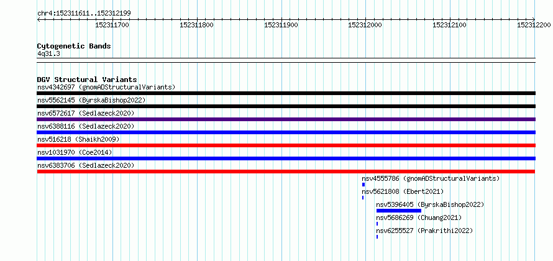The width and height of the screenshot is (553, 261).
Task: Open the nsv6572617 Sedlazeck2020 variant label
Action: point(86,113)
